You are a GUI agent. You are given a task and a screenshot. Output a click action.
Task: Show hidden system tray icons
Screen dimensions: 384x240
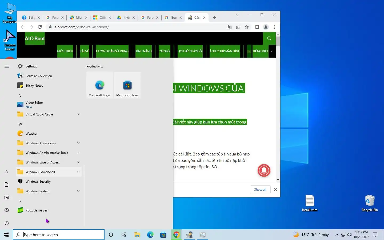click(x=337, y=235)
